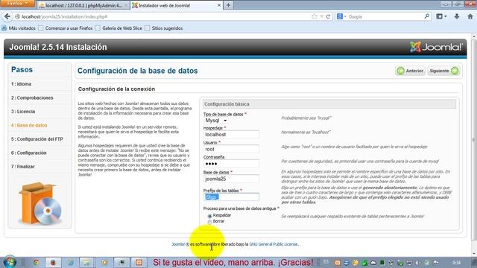Select the Borrar radio option

[x=209, y=222]
